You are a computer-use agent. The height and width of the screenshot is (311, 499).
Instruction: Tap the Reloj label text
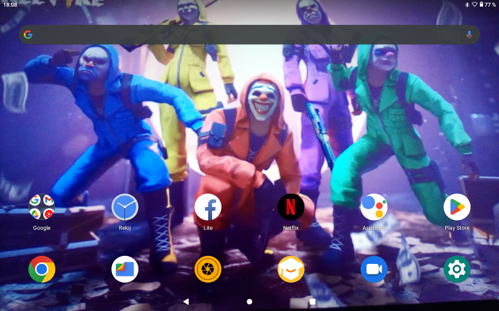coord(125,228)
